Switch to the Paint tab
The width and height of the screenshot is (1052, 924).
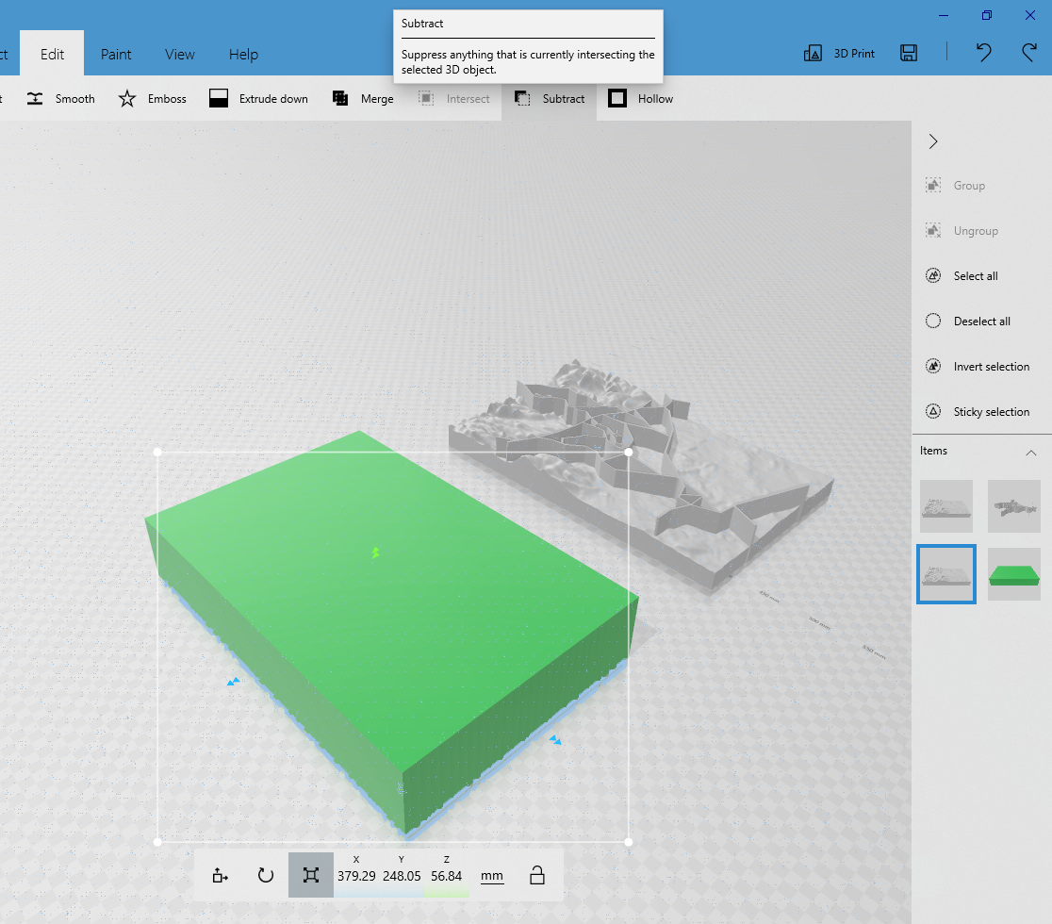tap(115, 54)
